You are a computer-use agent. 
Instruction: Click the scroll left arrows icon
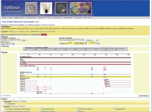(x=70, y=43)
